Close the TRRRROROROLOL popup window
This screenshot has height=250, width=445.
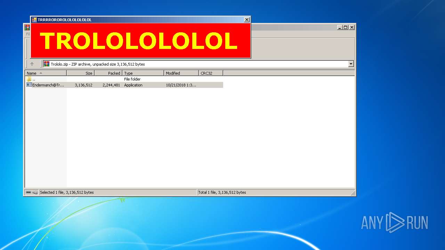247,20
